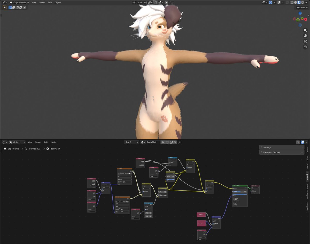The image size is (310, 244).
Task: Click the zoom magnifier viewport icon
Action: pyautogui.click(x=305, y=30)
